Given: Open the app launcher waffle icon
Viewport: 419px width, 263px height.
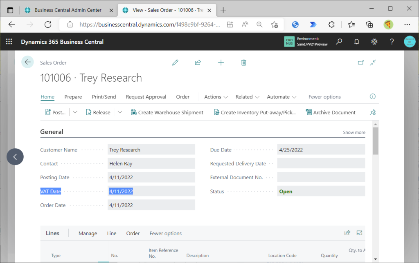Looking at the screenshot, I should (x=9, y=42).
